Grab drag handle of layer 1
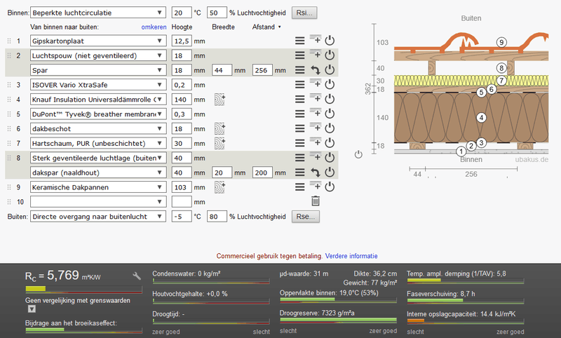Image resolution: width=561 pixels, height=338 pixels. (9, 41)
